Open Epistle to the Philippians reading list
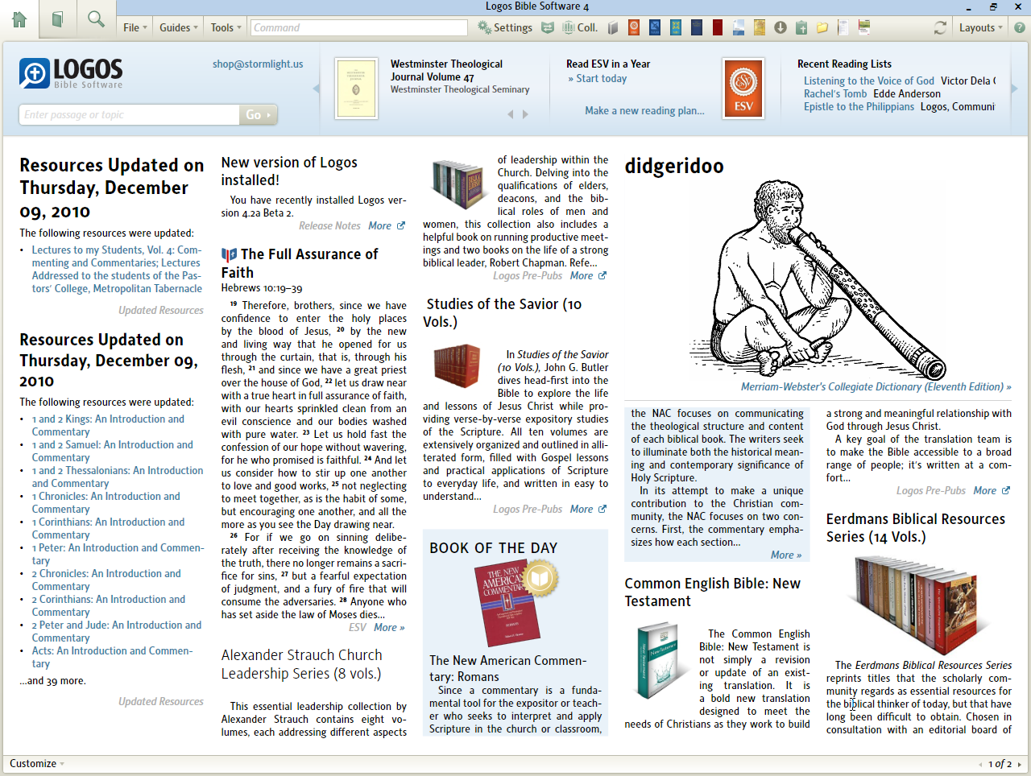Image resolution: width=1031 pixels, height=776 pixels. click(x=859, y=107)
